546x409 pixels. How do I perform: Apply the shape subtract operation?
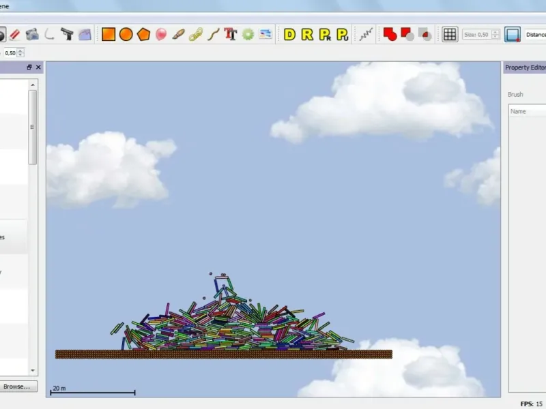tap(407, 35)
